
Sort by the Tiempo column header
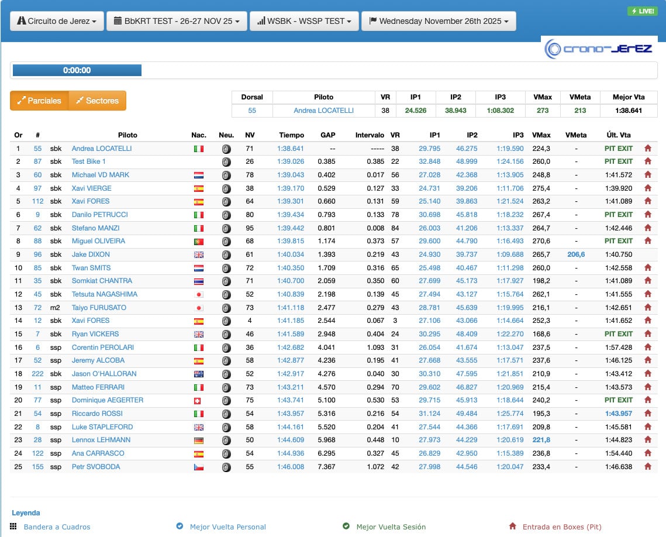pos(291,135)
